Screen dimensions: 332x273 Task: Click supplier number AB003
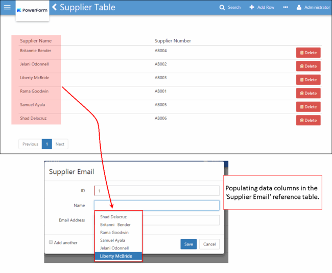point(160,78)
